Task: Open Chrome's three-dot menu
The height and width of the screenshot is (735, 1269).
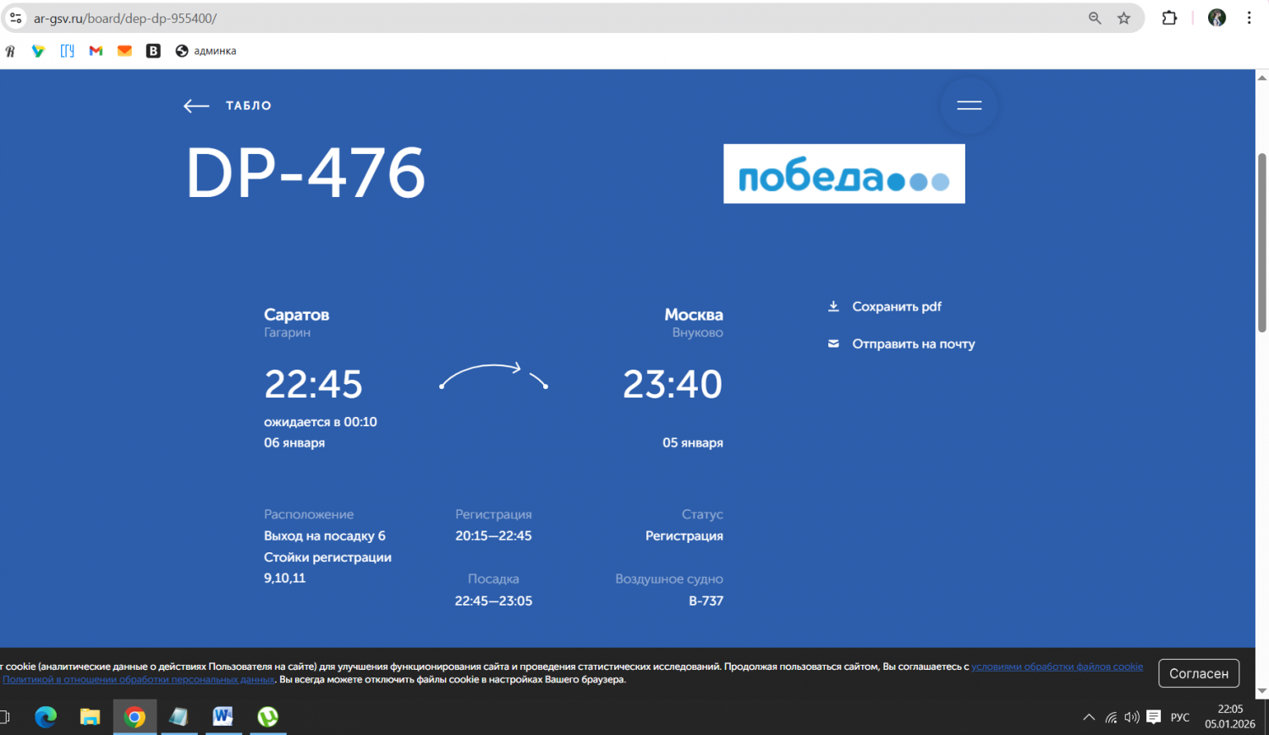Action: (x=1249, y=18)
